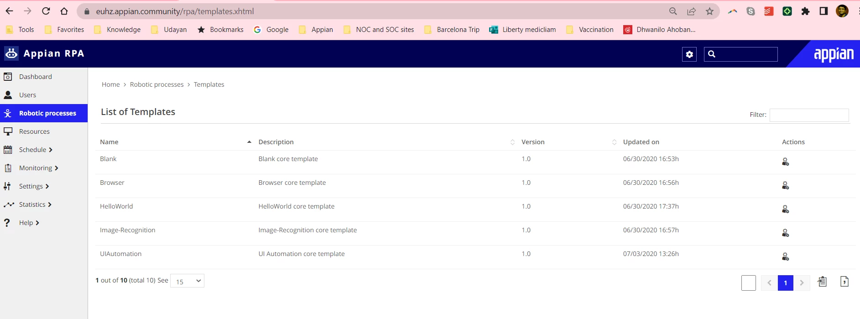This screenshot has height=319, width=860.
Task: Sort templates by Version sort arrows
Action: [x=614, y=142]
